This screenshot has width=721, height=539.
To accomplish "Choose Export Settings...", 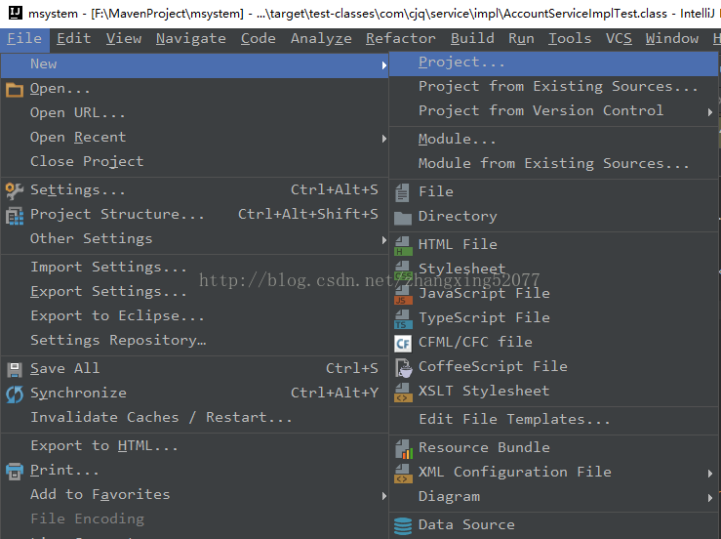I will coord(194,292).
